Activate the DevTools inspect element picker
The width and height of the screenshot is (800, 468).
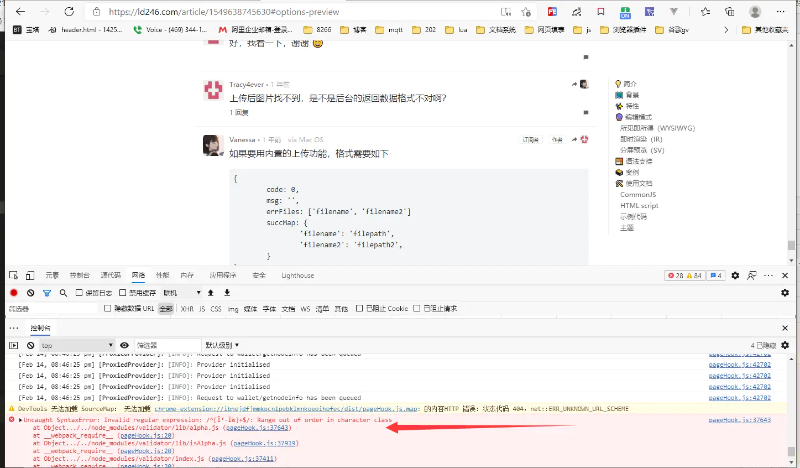pos(14,275)
